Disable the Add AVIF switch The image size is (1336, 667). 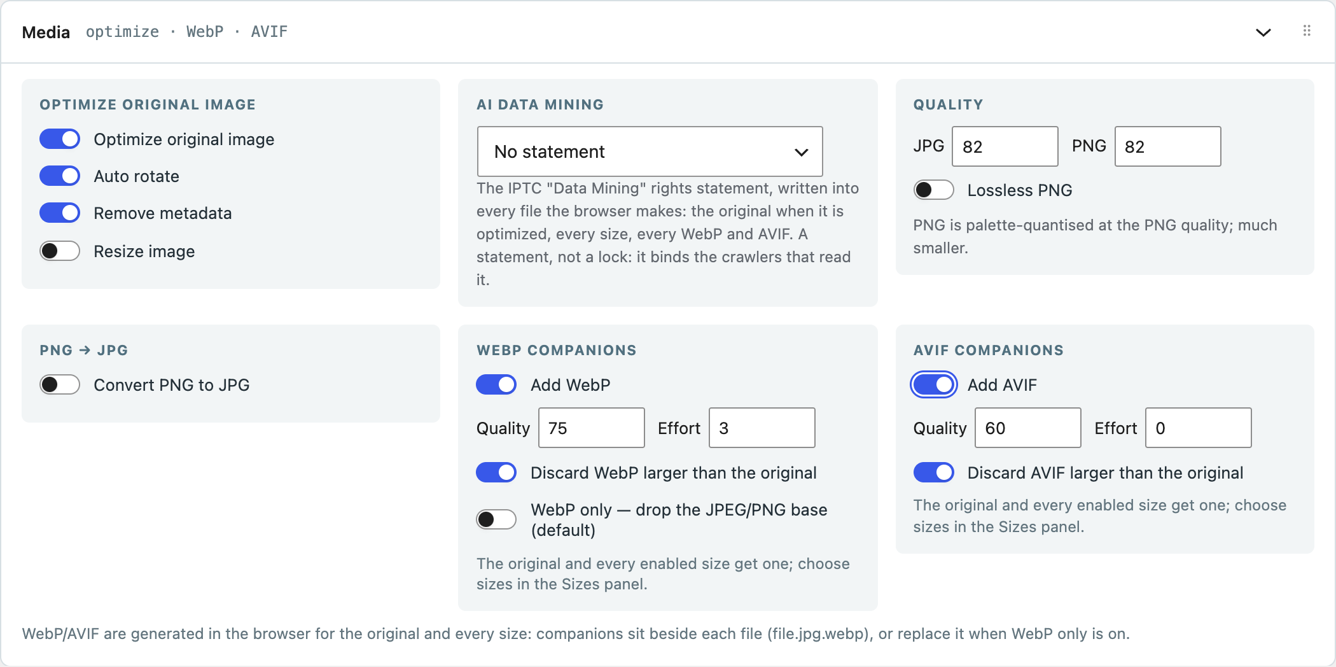(x=933, y=385)
